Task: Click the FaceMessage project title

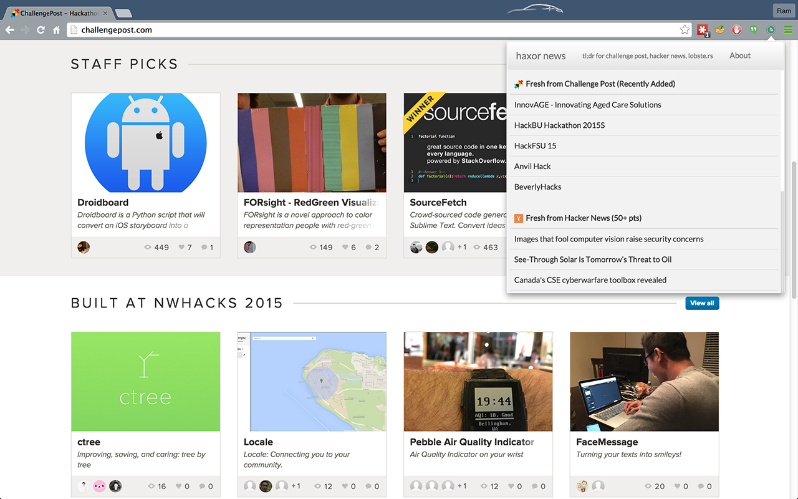Action: [x=607, y=442]
